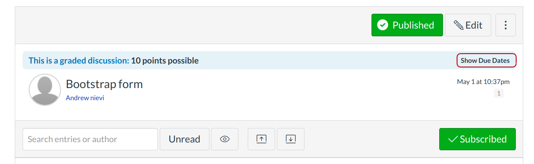The image size is (534, 164).
Task: Click Andrew nievi's avatar picture
Action: 45,90
